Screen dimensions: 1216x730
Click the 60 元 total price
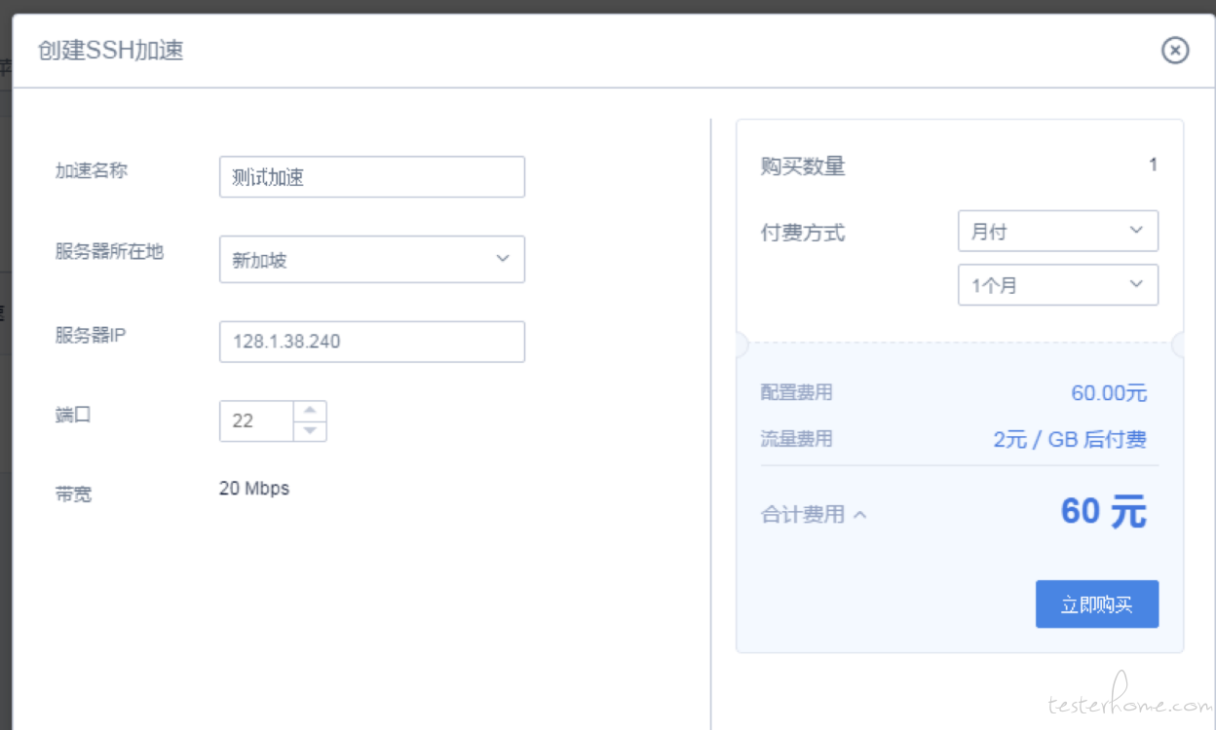pyautogui.click(x=1103, y=511)
